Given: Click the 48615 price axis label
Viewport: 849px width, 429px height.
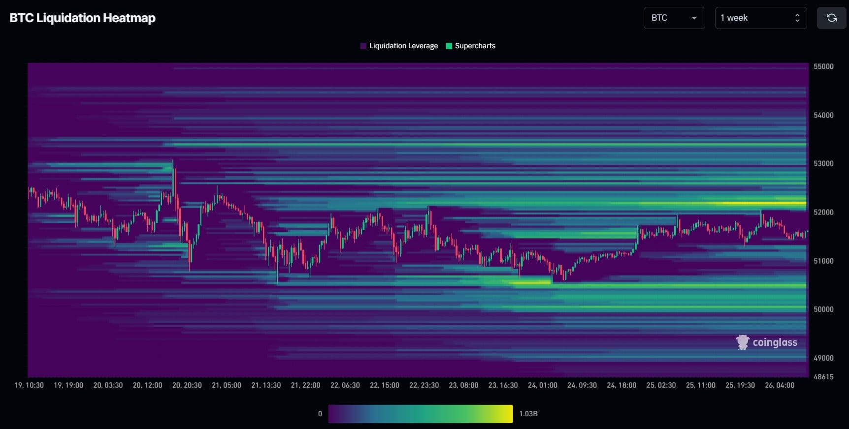Looking at the screenshot, I should tap(823, 377).
